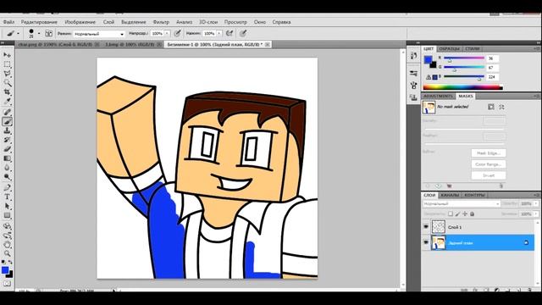
Task: Open the Layers panel options menu
Action: pyautogui.click(x=536, y=195)
